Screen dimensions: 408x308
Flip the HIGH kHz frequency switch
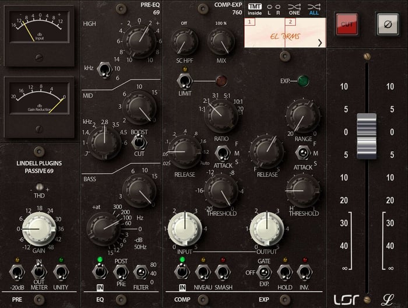click(104, 69)
